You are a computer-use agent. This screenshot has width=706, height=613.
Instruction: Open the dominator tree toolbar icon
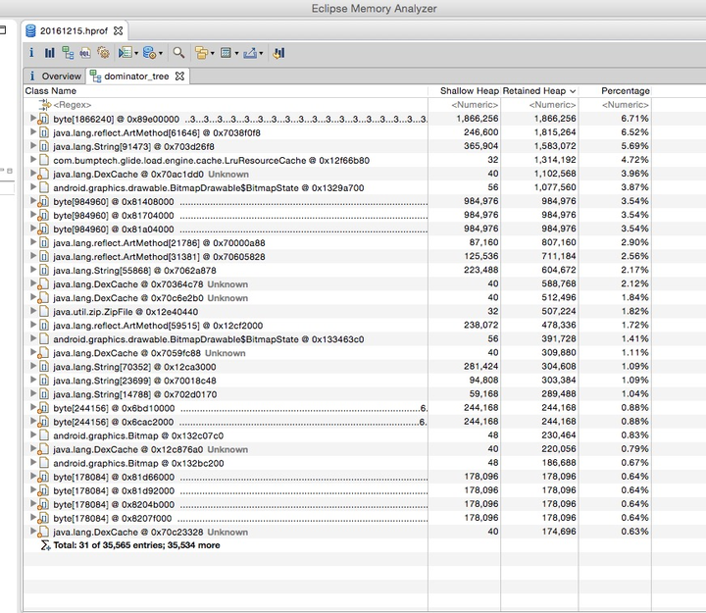pyautogui.click(x=68, y=53)
